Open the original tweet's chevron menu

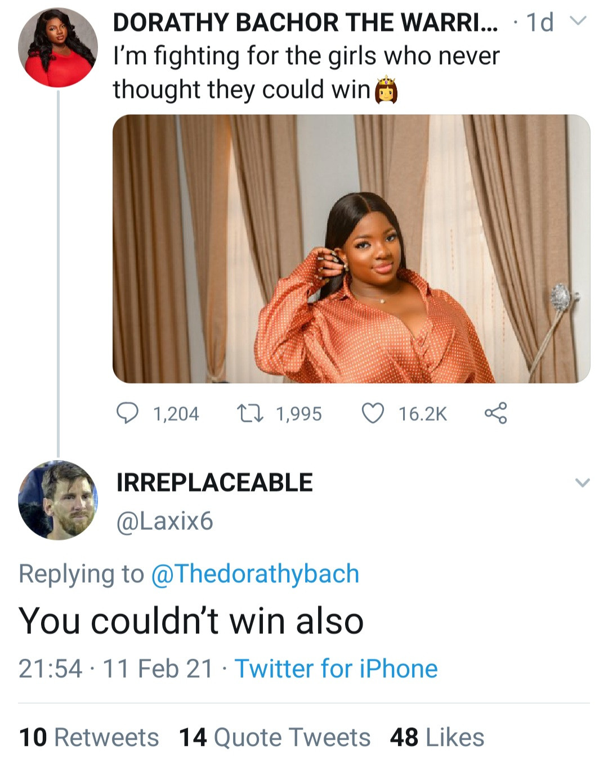tap(578, 21)
